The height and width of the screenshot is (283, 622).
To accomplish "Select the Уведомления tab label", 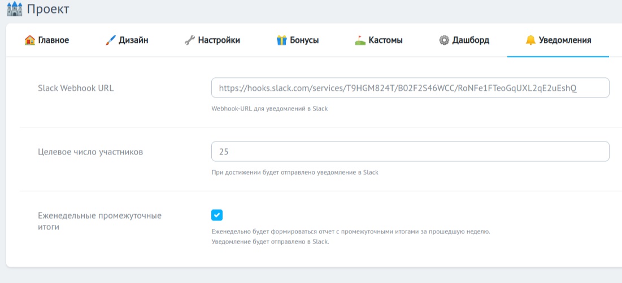I will (565, 40).
